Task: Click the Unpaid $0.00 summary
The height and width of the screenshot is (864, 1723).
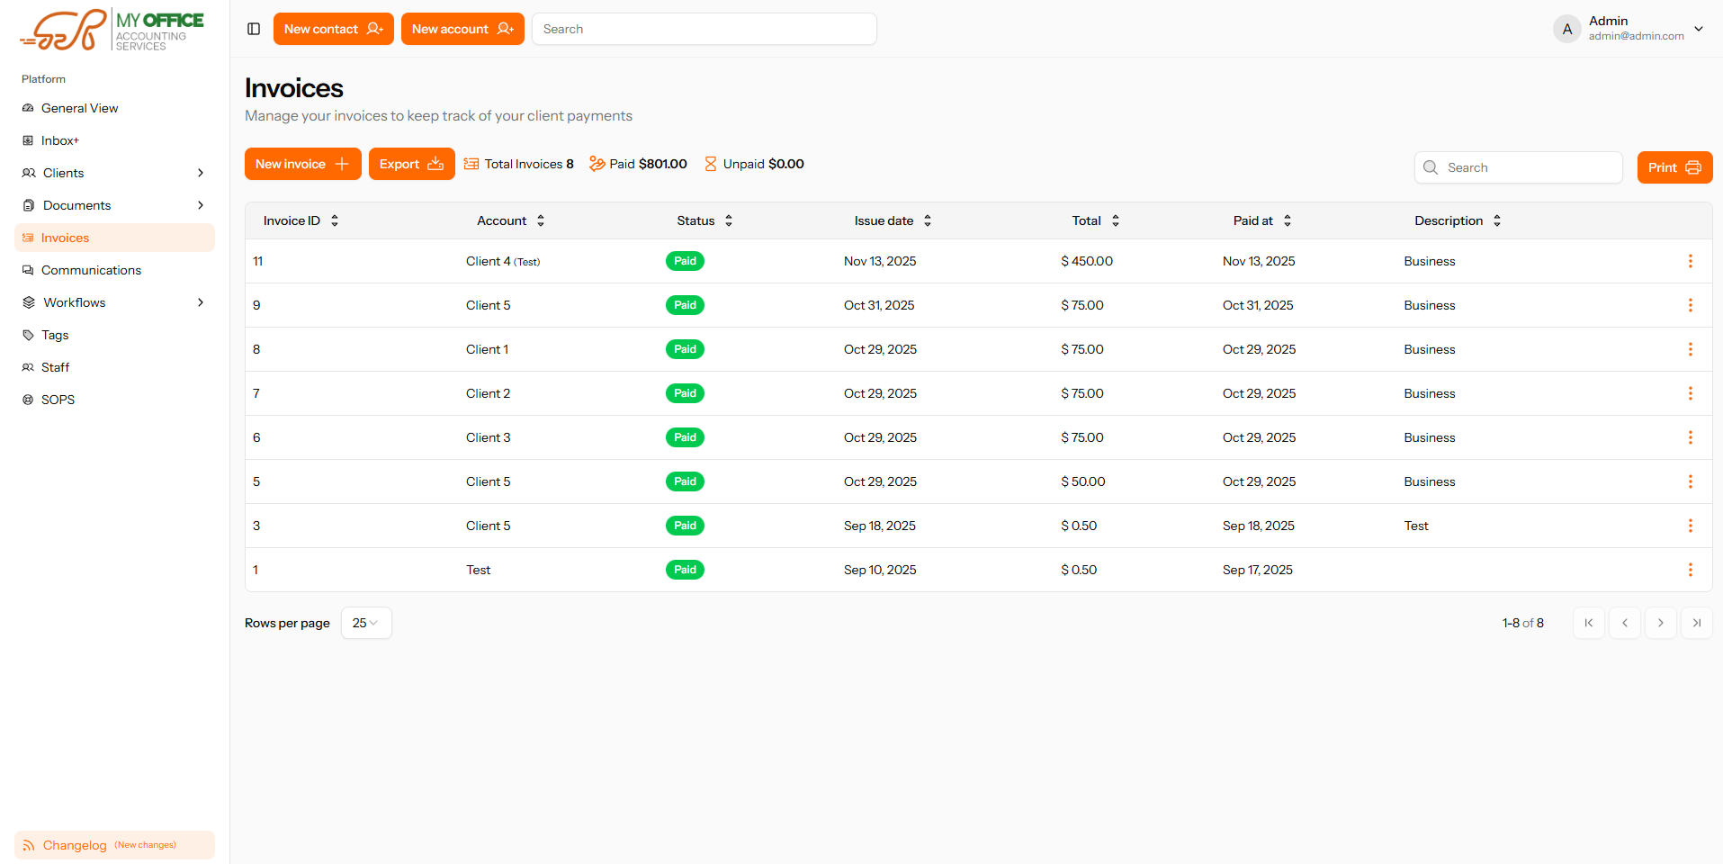Action: point(754,164)
